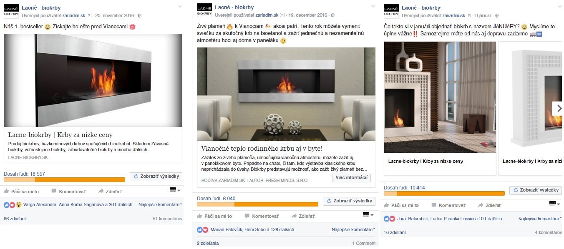The width and height of the screenshot is (564, 249).
Task: Open the post options chevron on middle post
Action: (373, 6)
